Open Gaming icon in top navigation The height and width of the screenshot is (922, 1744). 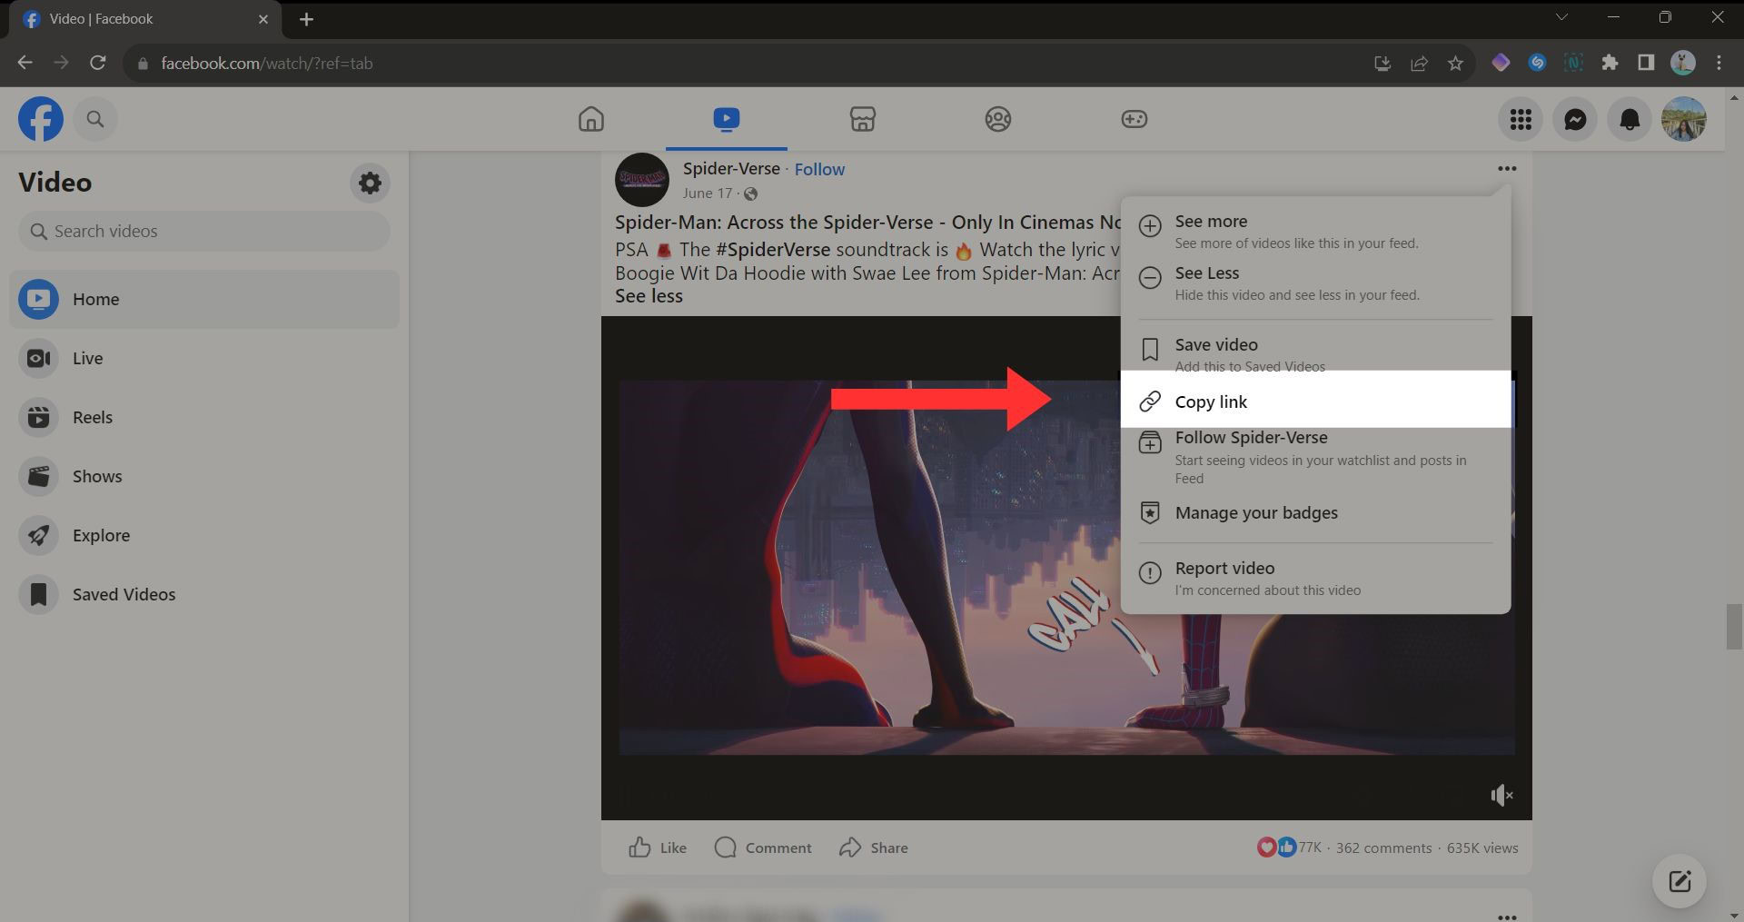coord(1134,119)
